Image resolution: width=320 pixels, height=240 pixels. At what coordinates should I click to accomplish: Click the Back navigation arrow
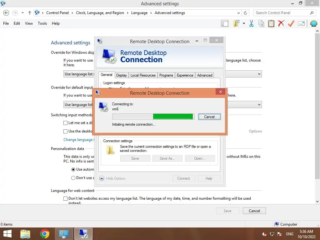(6, 13)
